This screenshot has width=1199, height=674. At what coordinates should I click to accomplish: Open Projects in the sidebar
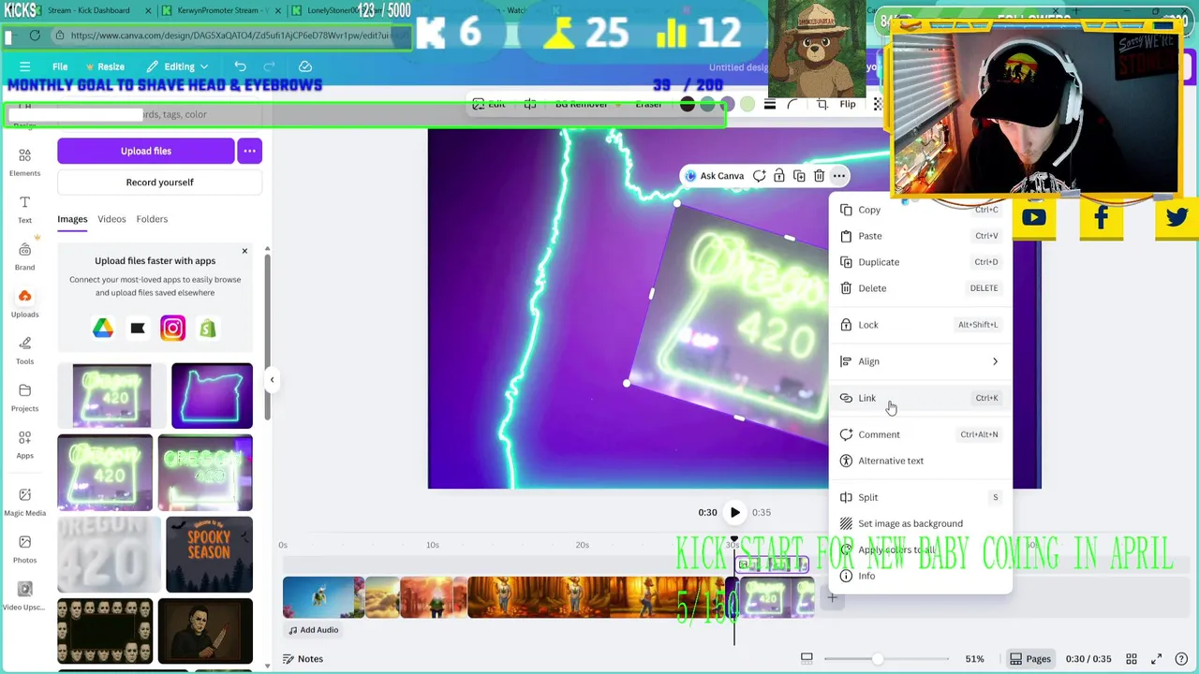pos(24,397)
